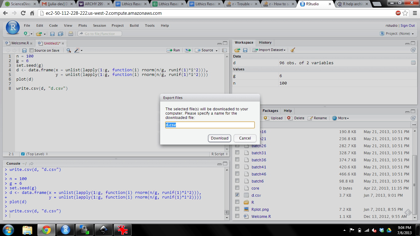
Task: Uncheck the d.csv file checkbox
Action: [237, 195]
